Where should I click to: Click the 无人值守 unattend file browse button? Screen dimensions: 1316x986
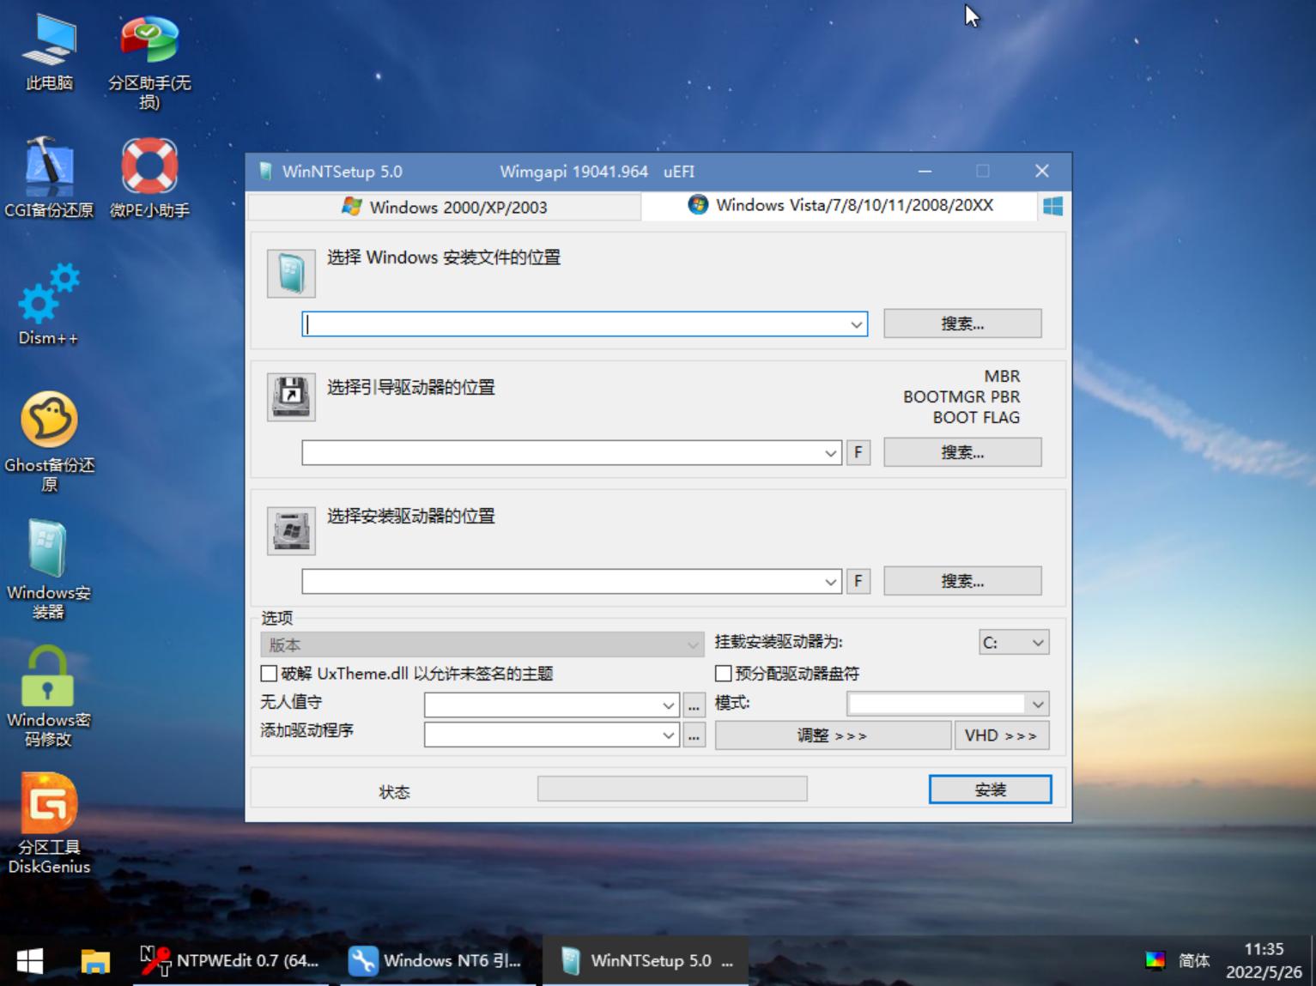click(x=693, y=704)
